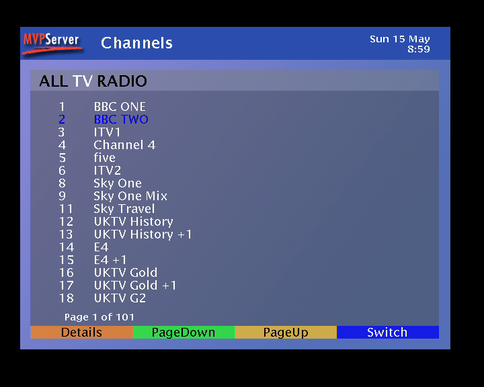The width and height of the screenshot is (484, 387).
Task: Click the date and time display
Action: [x=400, y=44]
